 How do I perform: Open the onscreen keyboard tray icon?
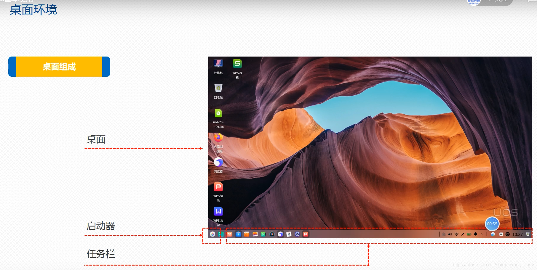click(x=501, y=234)
